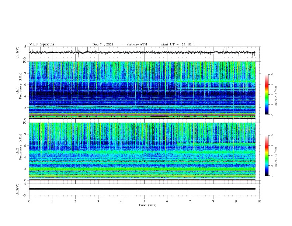Image resolution: width=292 pixels, height=226 pixels.
Task: Click time axis tick label "1"
Action: coord(52,201)
